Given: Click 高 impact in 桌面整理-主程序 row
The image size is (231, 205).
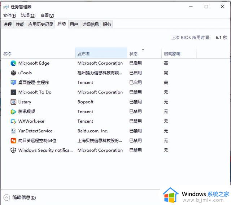Looking at the screenshot, I should (166, 83).
